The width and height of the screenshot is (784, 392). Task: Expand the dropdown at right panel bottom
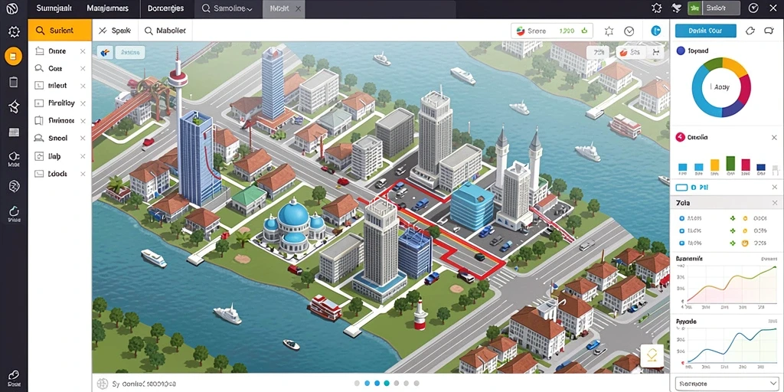pos(728,384)
